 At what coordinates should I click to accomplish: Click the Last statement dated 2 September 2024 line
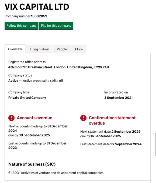[x=111, y=144]
